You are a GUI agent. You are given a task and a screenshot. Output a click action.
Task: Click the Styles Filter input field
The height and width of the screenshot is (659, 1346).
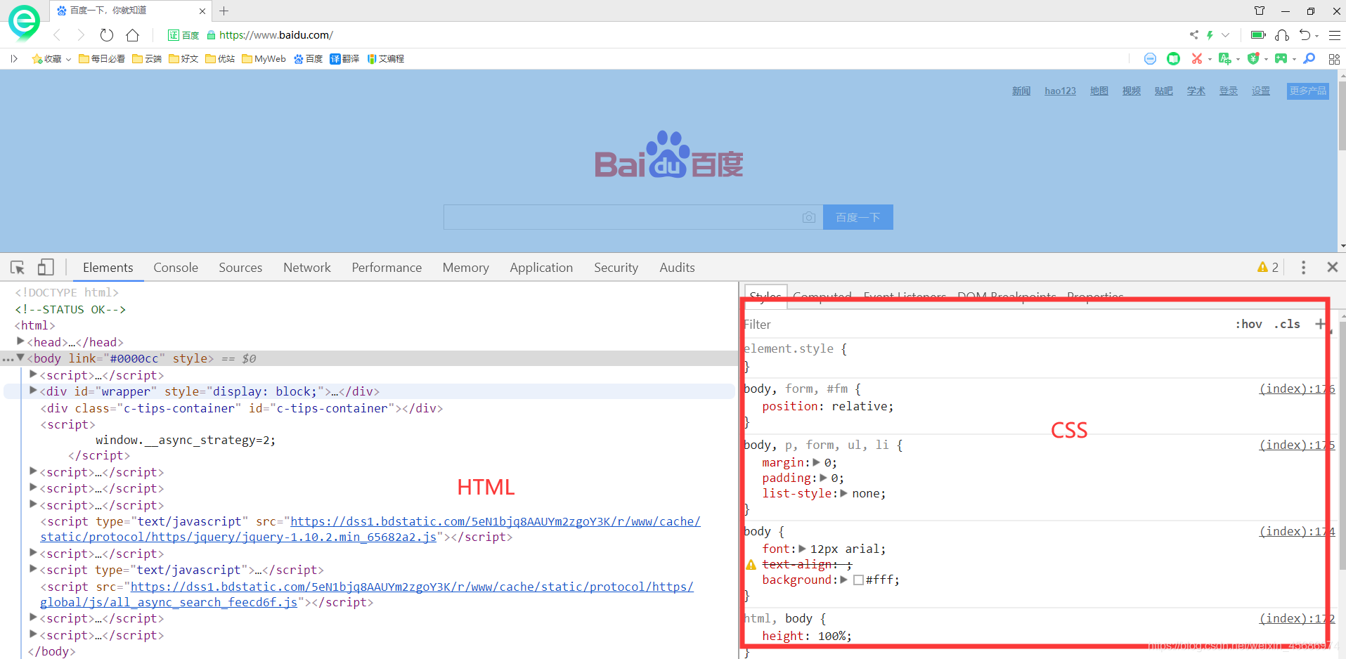click(984, 325)
